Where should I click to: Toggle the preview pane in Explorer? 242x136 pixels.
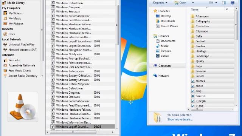coord(224,3)
